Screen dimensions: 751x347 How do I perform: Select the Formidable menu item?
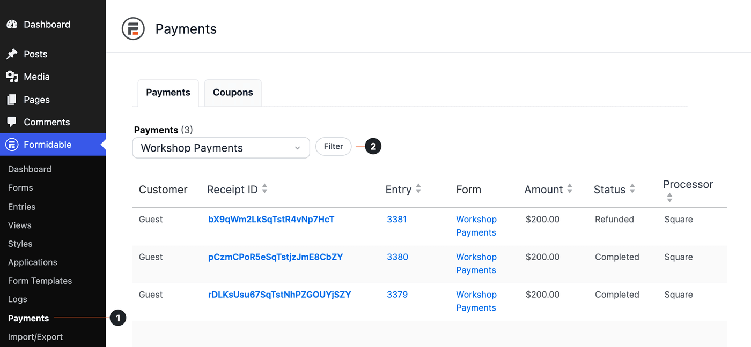click(x=53, y=145)
